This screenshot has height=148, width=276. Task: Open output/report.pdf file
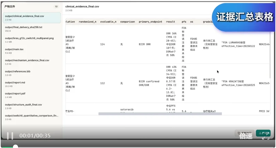(x=32, y=95)
